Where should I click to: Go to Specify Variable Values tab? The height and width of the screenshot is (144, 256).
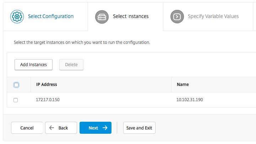click(x=208, y=17)
